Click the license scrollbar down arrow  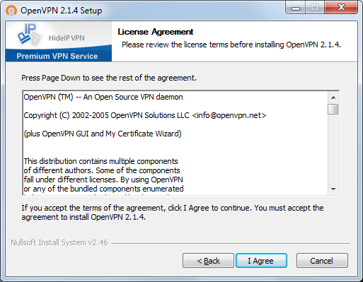click(x=333, y=189)
